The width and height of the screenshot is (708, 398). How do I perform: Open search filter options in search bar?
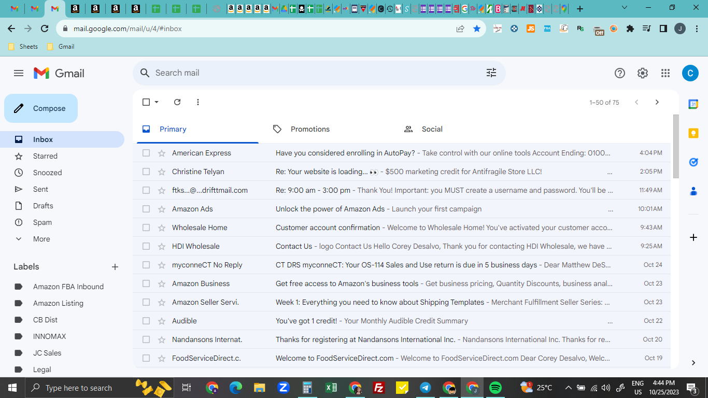(491, 73)
